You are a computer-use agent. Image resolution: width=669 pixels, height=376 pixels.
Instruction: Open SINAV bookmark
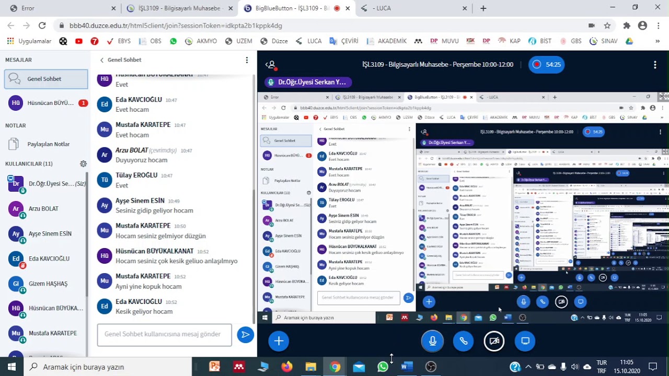604,41
